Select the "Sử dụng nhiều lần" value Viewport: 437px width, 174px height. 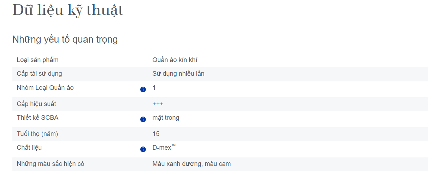click(178, 74)
